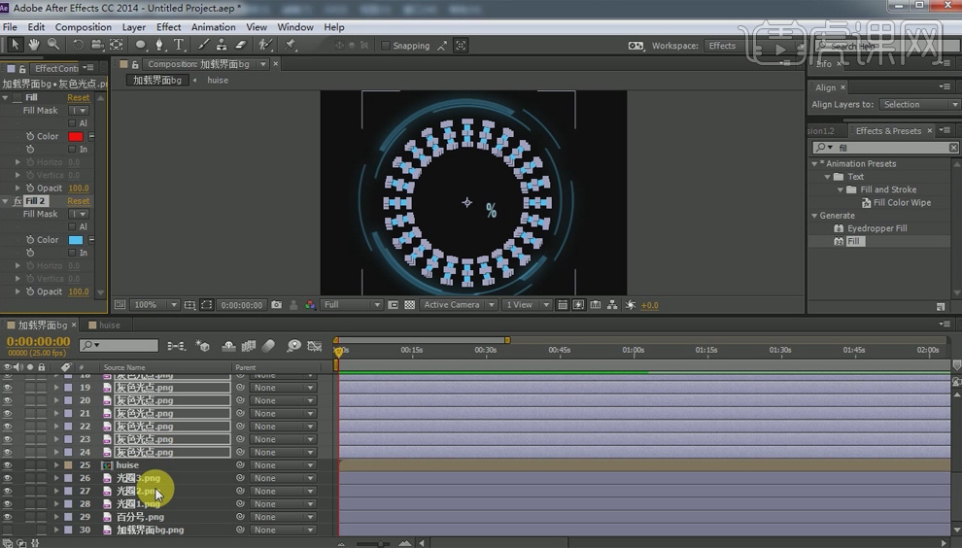Screen dimensions: 962x548
Task: Select the Horizontal Type tool
Action: point(179,45)
